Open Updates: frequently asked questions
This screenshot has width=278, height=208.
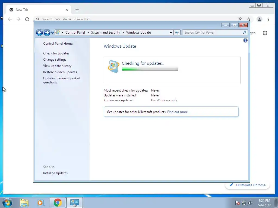click(62, 80)
